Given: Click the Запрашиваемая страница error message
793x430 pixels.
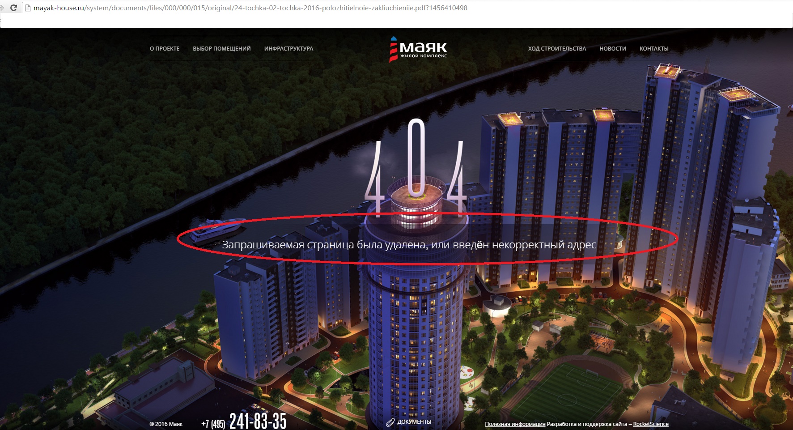Looking at the screenshot, I should [409, 245].
